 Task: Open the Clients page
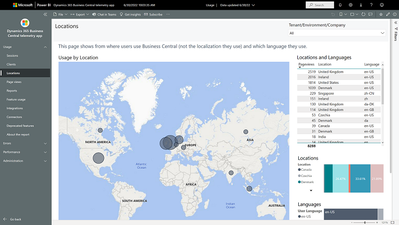click(x=11, y=64)
